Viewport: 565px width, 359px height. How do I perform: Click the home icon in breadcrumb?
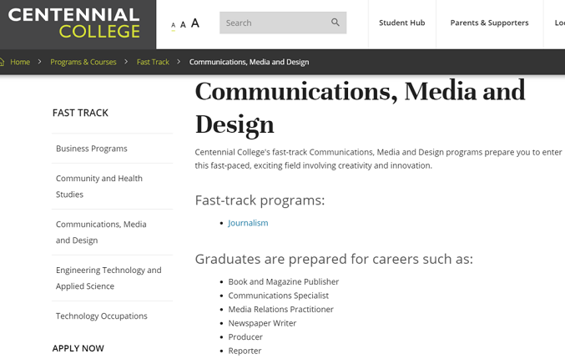(2, 62)
